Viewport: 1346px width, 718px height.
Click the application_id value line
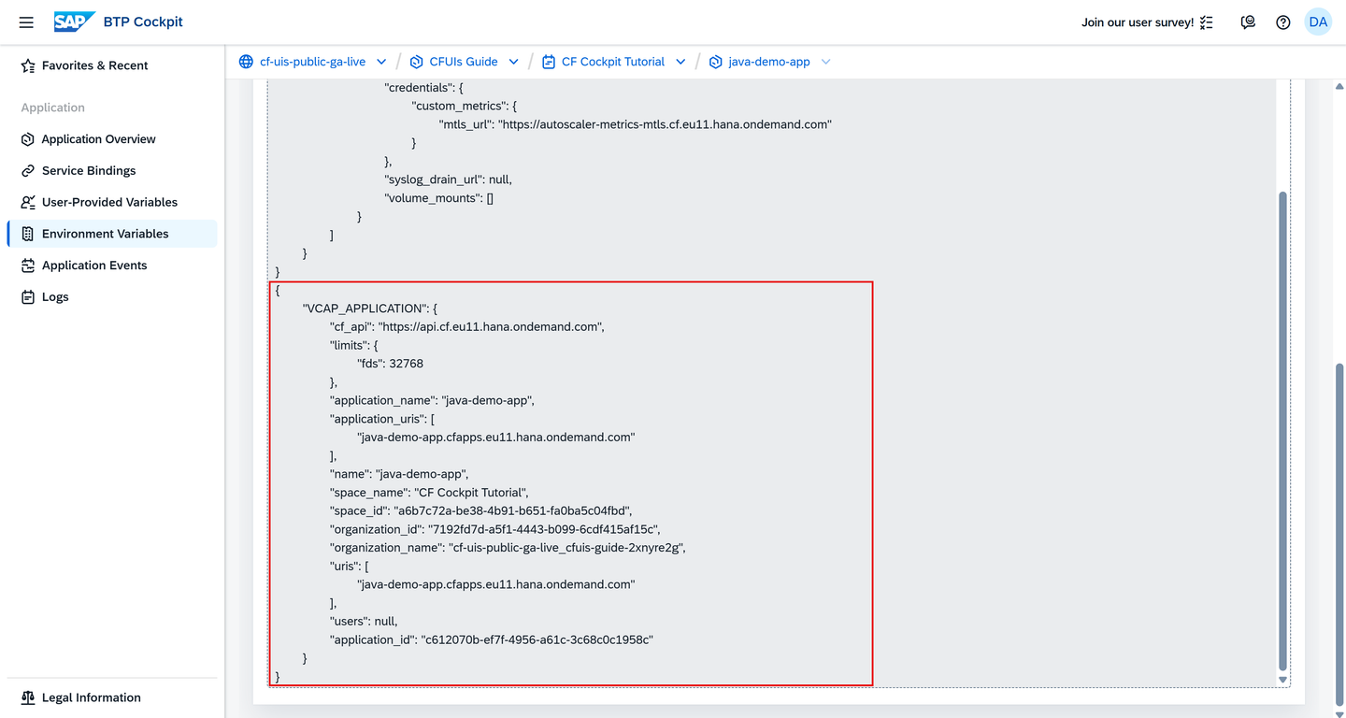492,639
